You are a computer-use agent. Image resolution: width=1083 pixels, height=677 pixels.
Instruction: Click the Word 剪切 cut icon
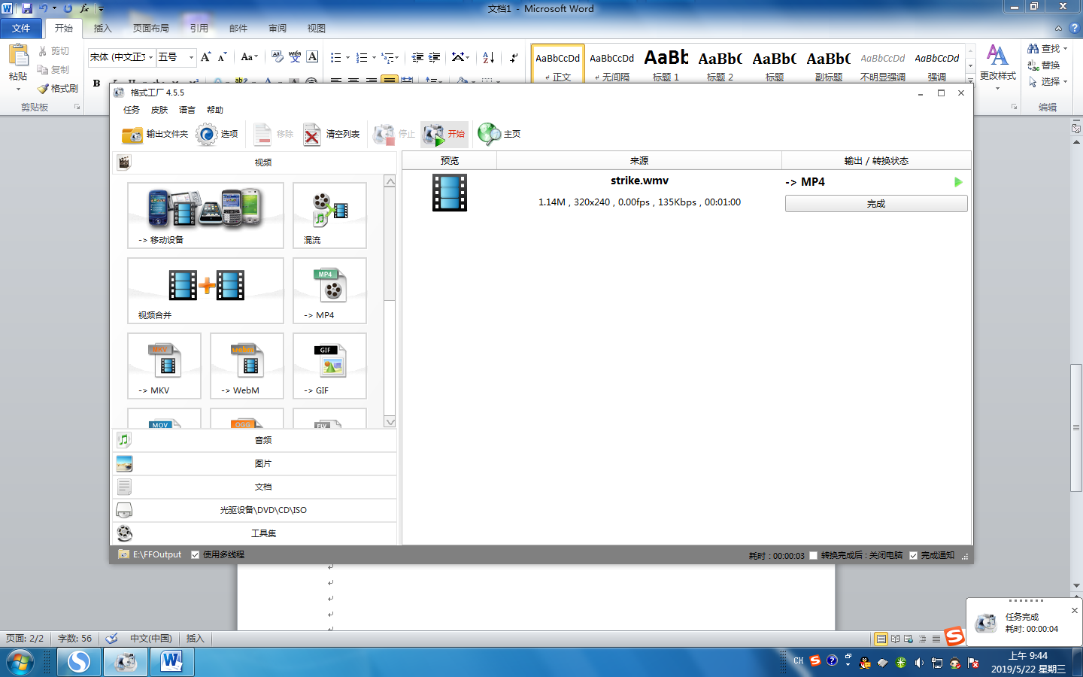[x=43, y=51]
